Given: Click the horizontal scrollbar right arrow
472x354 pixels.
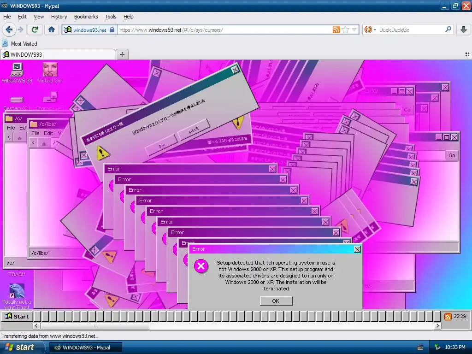Looking at the screenshot, I should click(x=437, y=326).
